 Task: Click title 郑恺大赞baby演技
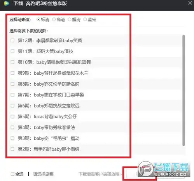(55, 51)
